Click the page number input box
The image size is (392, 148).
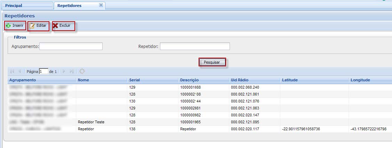click(x=43, y=72)
